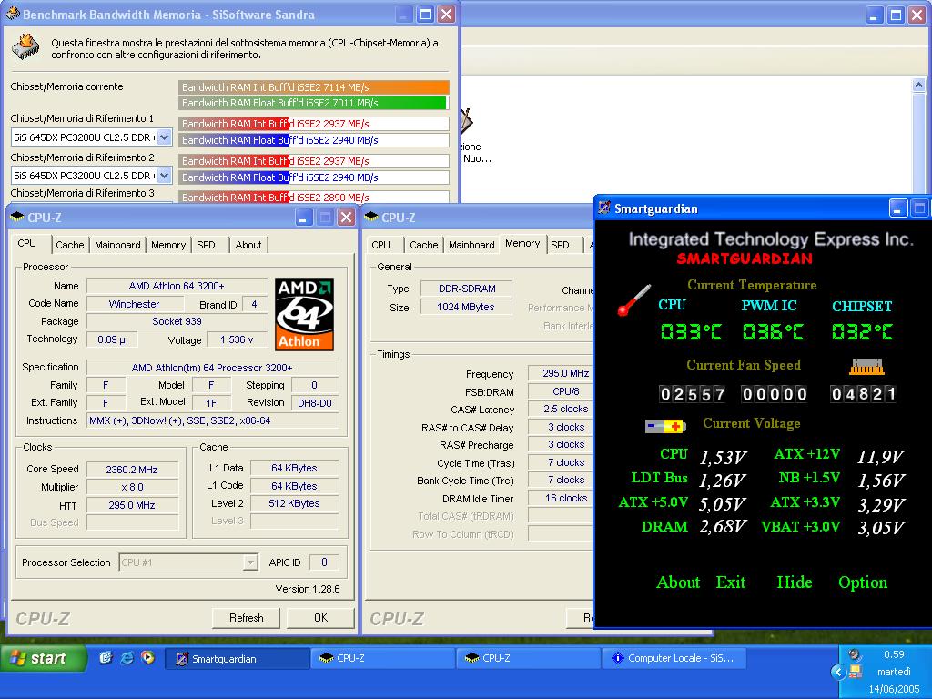Expand hidden system tray icons
The height and width of the screenshot is (699, 932).
(838, 673)
